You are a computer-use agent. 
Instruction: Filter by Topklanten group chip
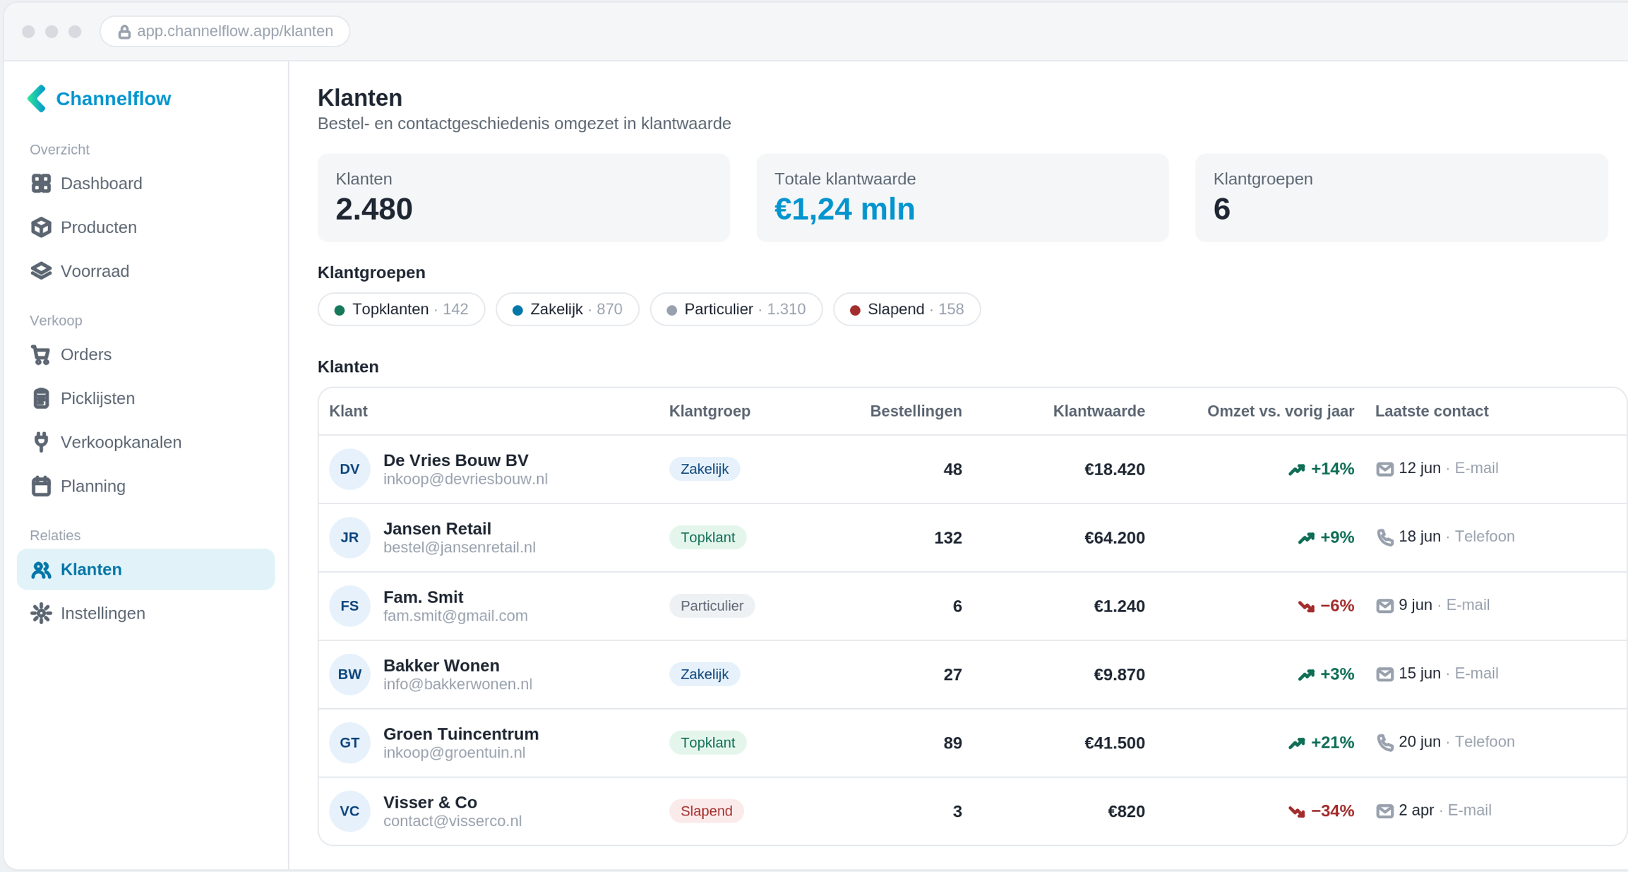(401, 309)
